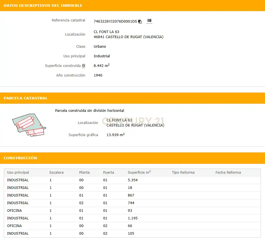265x242 pixels.
Task: Click parcel address CASTELLO DE RUGAT (VALENCIA)
Action: tap(135, 125)
